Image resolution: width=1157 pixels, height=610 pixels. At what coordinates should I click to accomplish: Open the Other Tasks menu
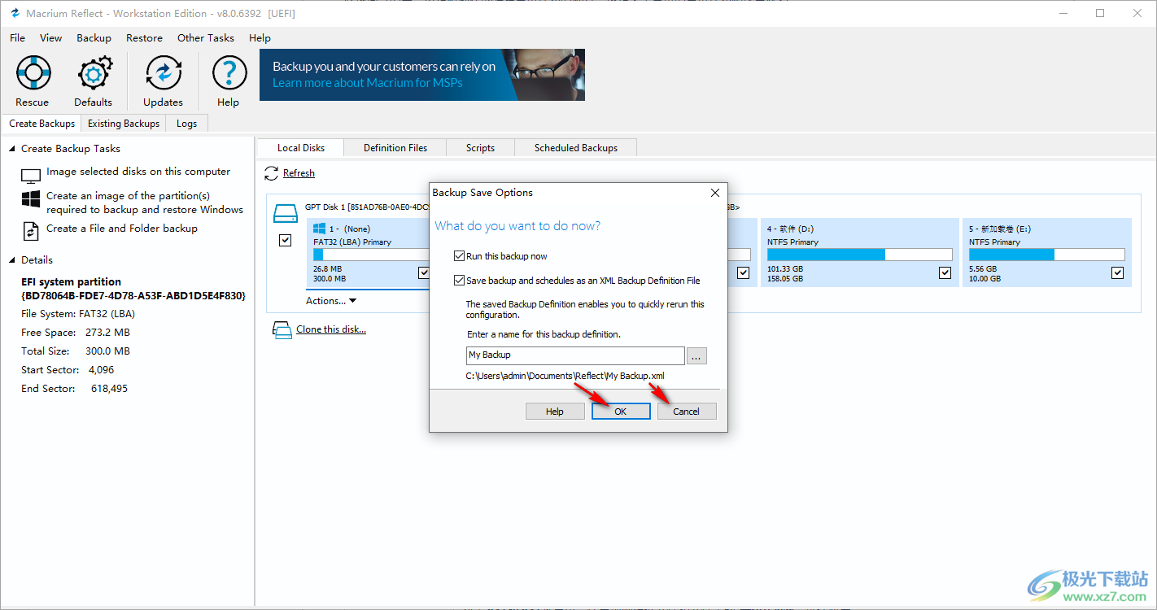[206, 38]
